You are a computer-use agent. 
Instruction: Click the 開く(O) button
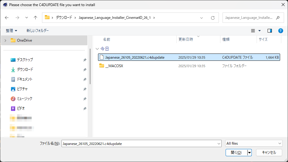(x=236, y=153)
